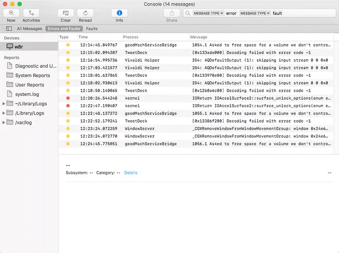Click the /Library/Logs folder icon
The image size is (339, 253).
(10, 112)
